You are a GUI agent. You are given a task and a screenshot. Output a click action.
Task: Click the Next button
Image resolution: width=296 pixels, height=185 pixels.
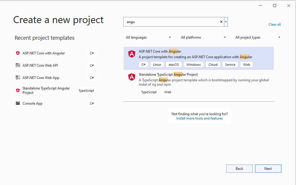pos(268,169)
